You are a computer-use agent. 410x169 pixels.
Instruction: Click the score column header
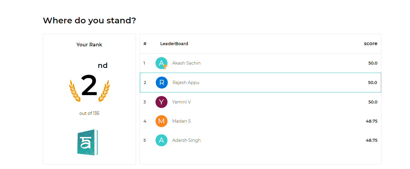(x=371, y=44)
